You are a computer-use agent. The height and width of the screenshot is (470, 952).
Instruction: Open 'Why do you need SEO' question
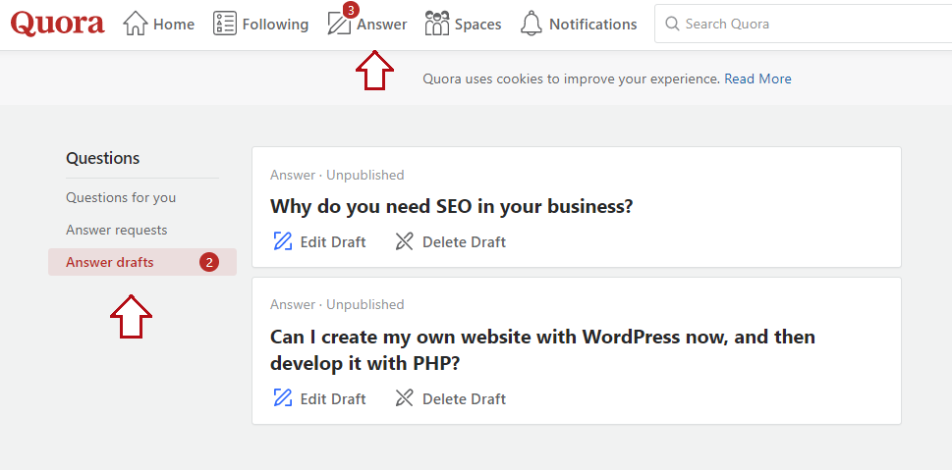(x=451, y=207)
